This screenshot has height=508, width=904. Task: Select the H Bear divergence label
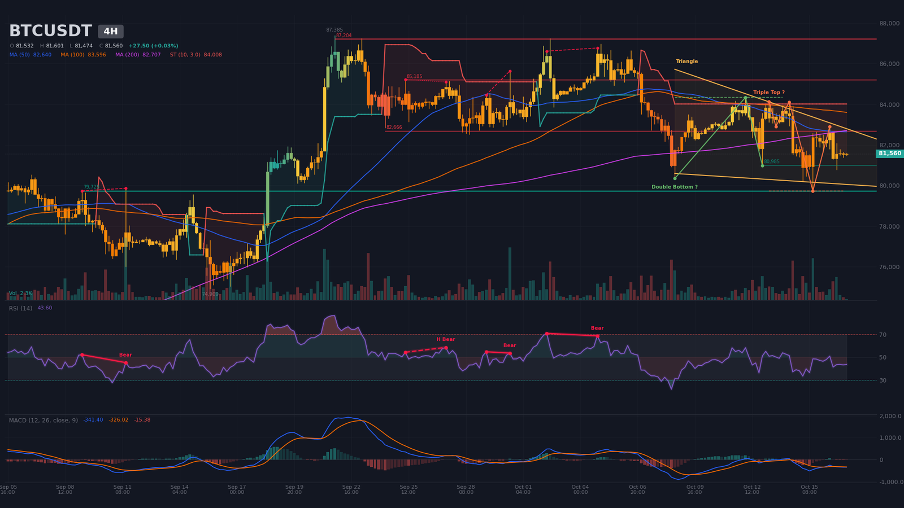point(445,339)
